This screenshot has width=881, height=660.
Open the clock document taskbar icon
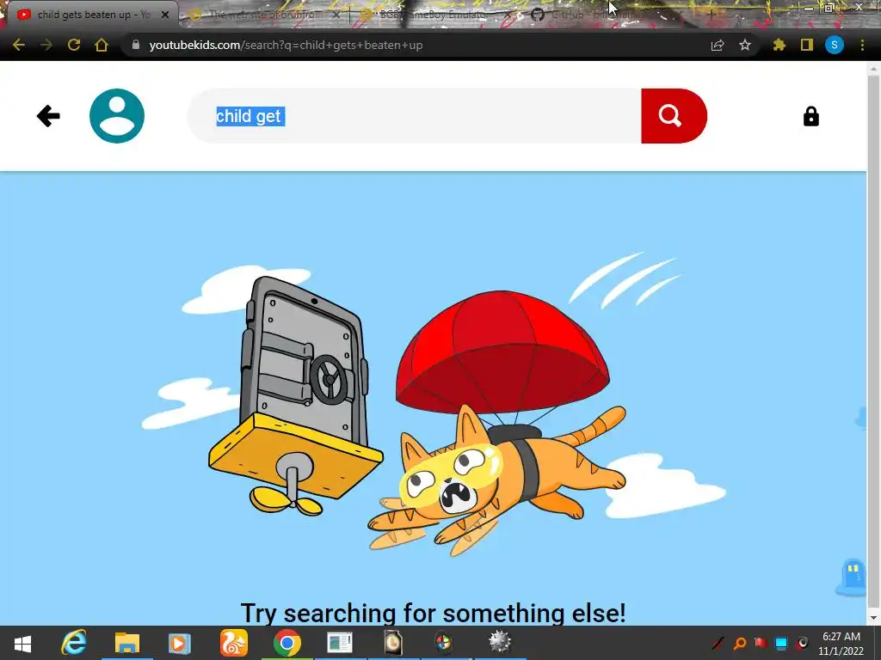(392, 643)
